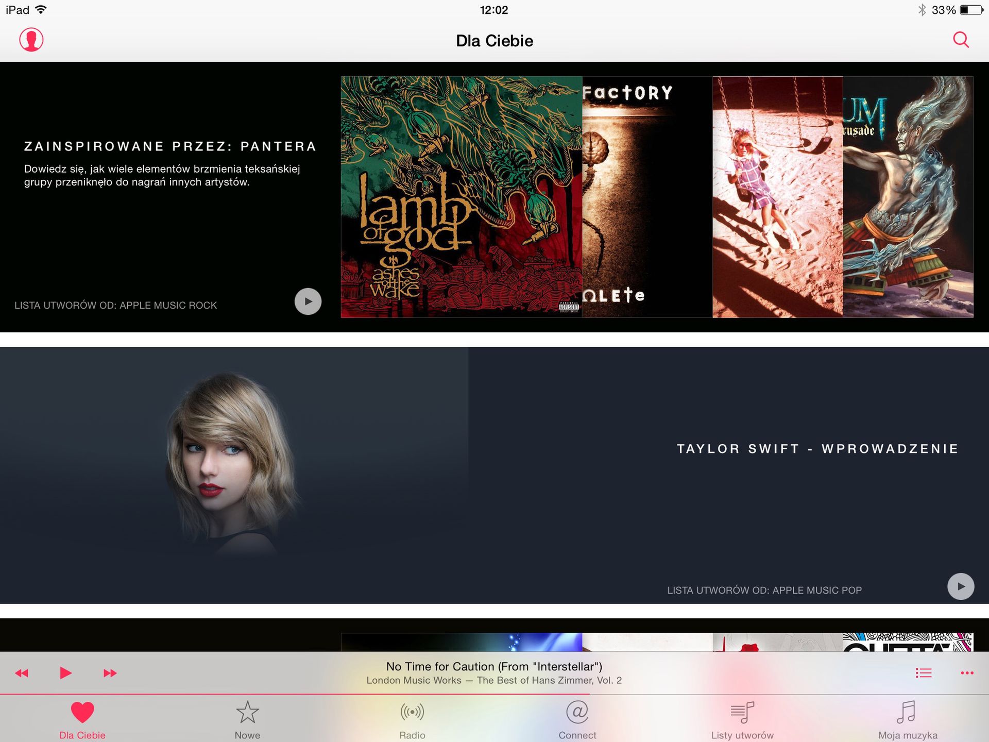The height and width of the screenshot is (742, 989).
Task: Switch to the Nowe tab
Action: (x=248, y=721)
